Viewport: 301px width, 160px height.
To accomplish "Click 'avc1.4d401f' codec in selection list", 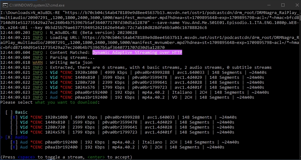I will point(158,132).
